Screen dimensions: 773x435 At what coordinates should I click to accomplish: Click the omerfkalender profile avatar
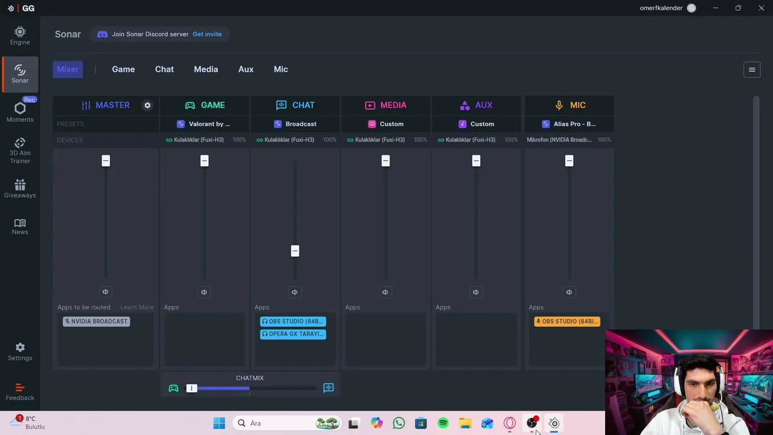point(691,8)
